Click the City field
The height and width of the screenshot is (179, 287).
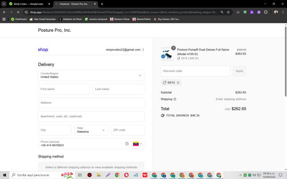tap(55, 130)
